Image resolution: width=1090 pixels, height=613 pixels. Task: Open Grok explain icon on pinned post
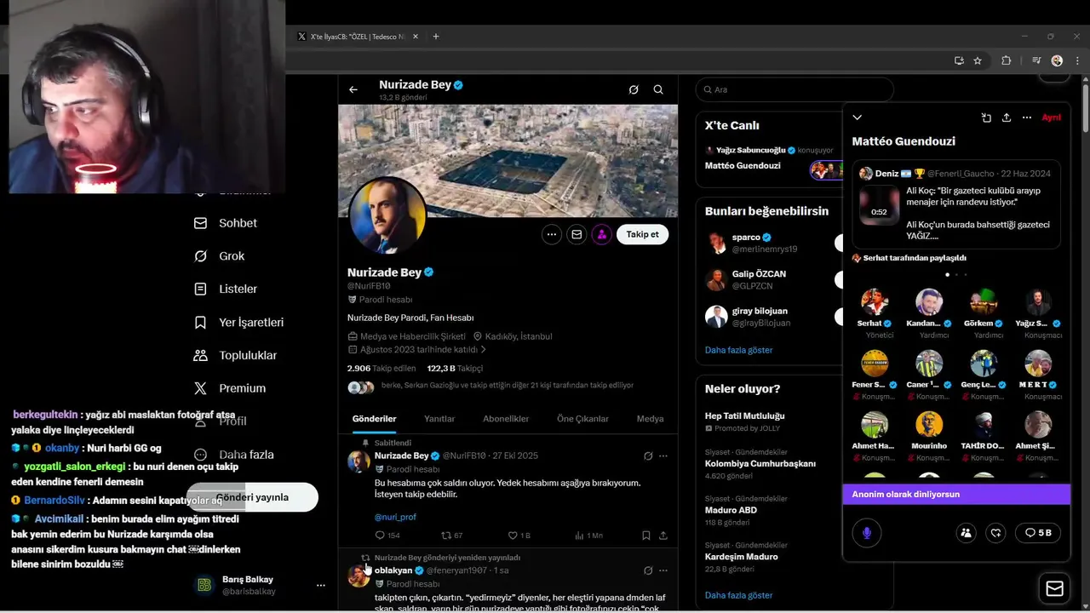648,455
